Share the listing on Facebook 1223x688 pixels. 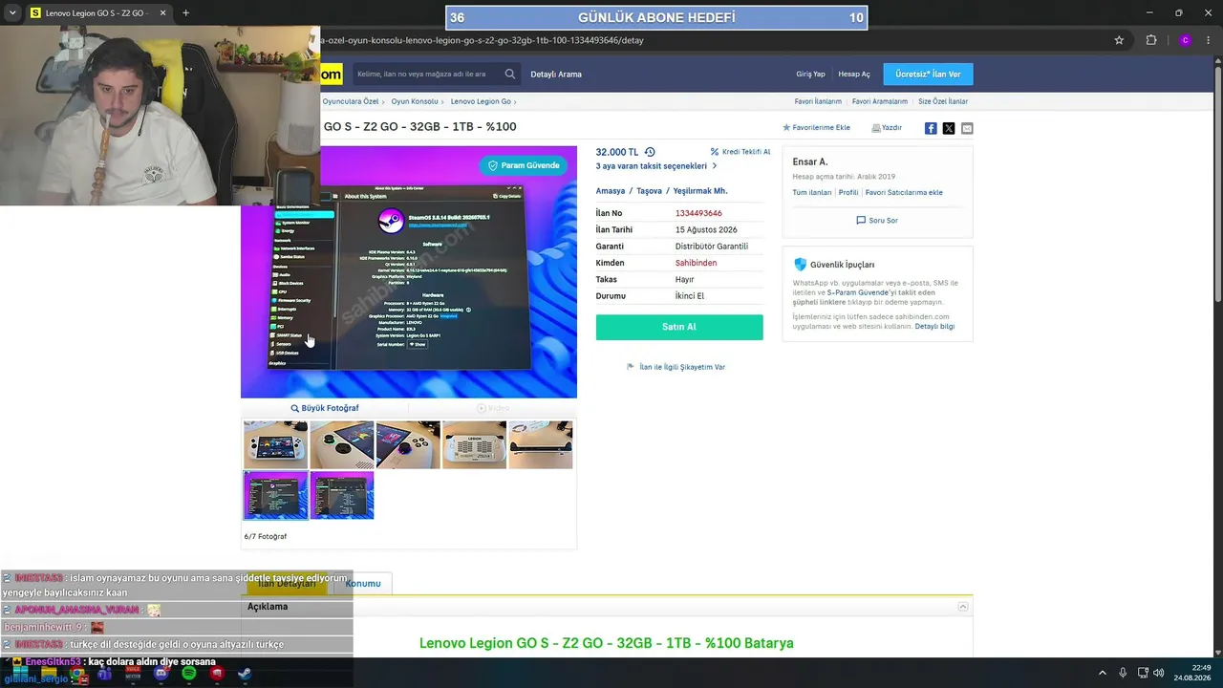(x=931, y=128)
